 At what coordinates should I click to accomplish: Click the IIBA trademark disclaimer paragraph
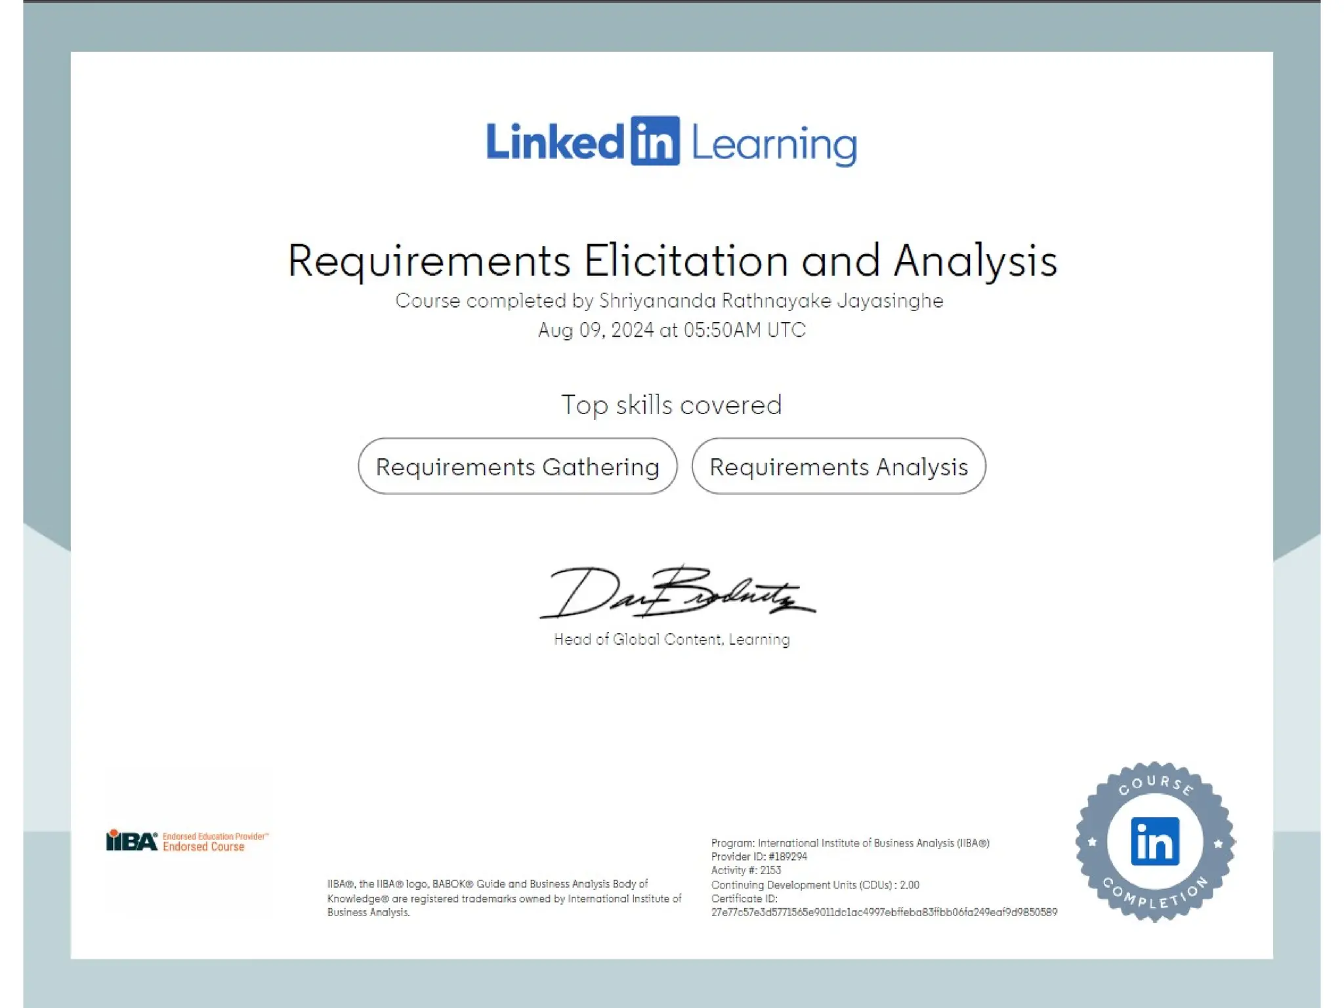pyautogui.click(x=504, y=898)
